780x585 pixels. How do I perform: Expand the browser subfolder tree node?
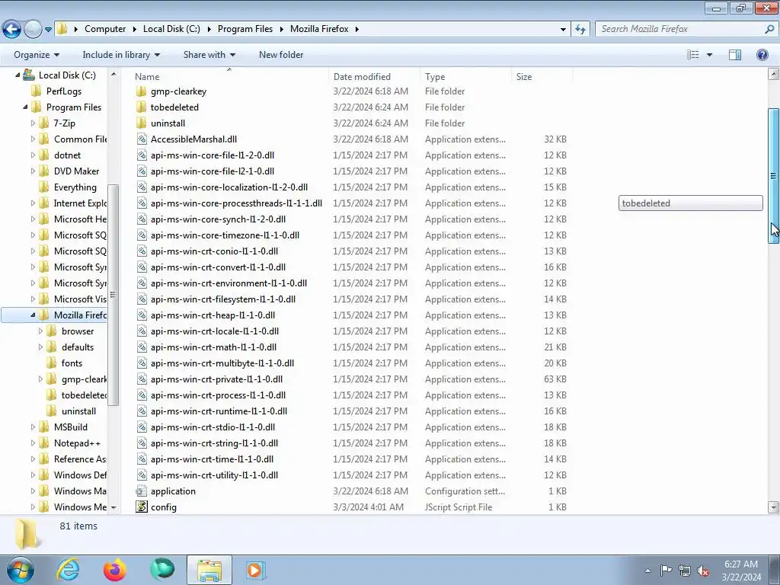(x=40, y=331)
